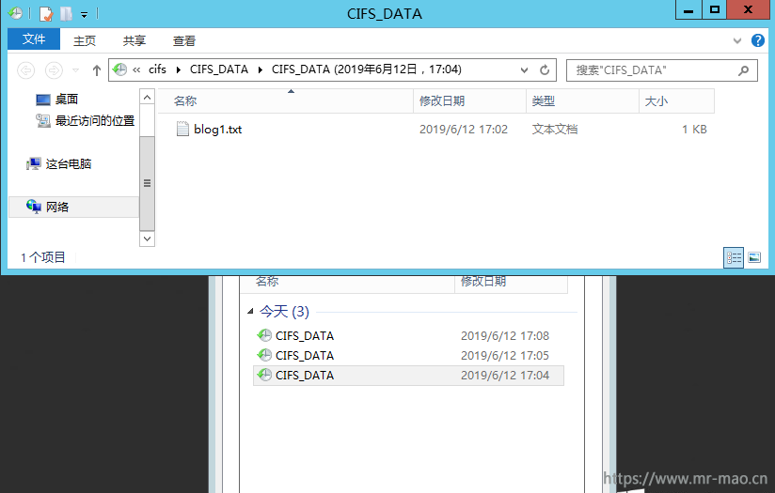Screen dimensions: 775x493
Task: Select 这台电脑 in the navigation pane
Action: [69, 163]
